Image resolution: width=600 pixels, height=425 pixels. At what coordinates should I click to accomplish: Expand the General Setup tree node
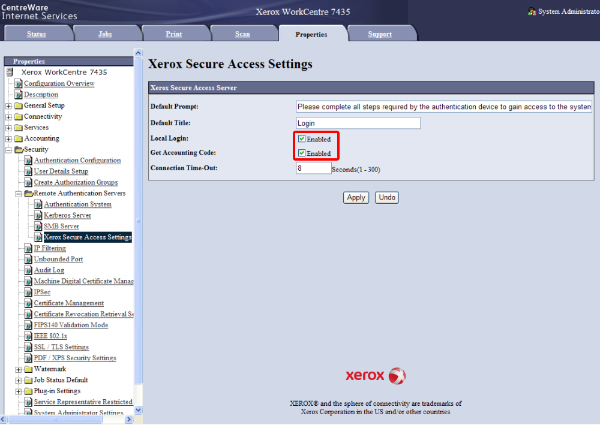coord(9,106)
